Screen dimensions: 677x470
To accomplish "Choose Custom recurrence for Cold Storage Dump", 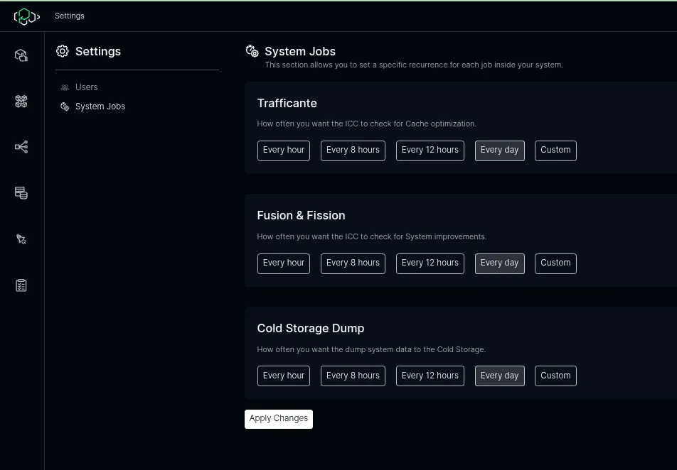I will (x=555, y=376).
